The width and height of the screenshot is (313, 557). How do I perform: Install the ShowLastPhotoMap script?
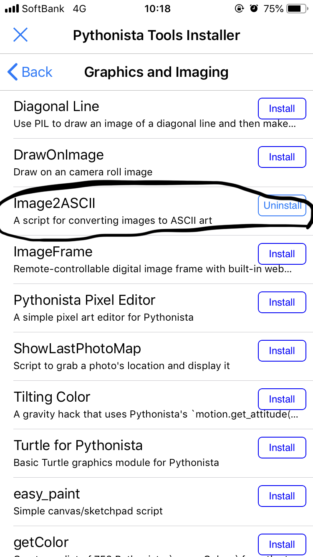pos(282,351)
